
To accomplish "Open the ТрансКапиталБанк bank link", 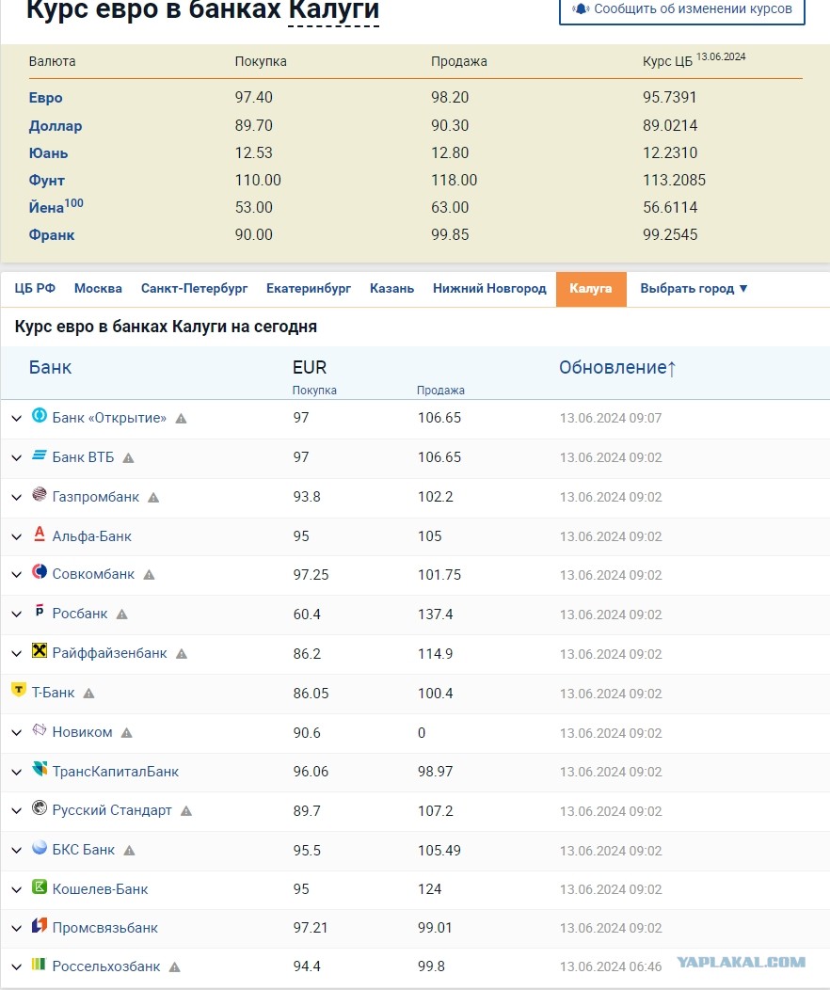I will (x=116, y=772).
